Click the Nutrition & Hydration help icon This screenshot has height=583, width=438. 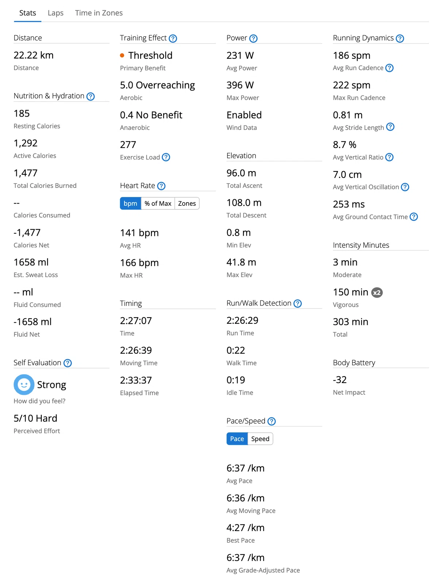pyautogui.click(x=91, y=96)
